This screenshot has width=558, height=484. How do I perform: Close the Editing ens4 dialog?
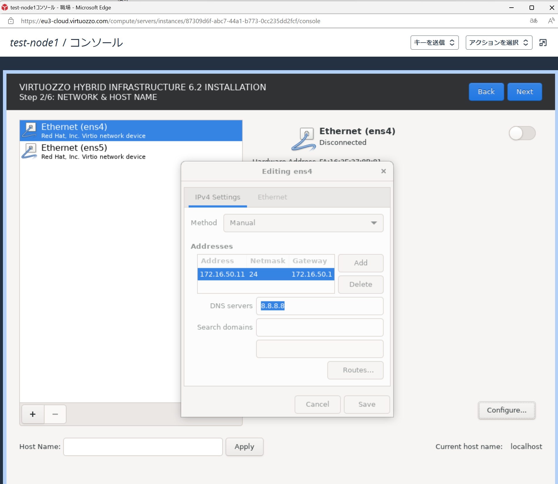point(383,171)
